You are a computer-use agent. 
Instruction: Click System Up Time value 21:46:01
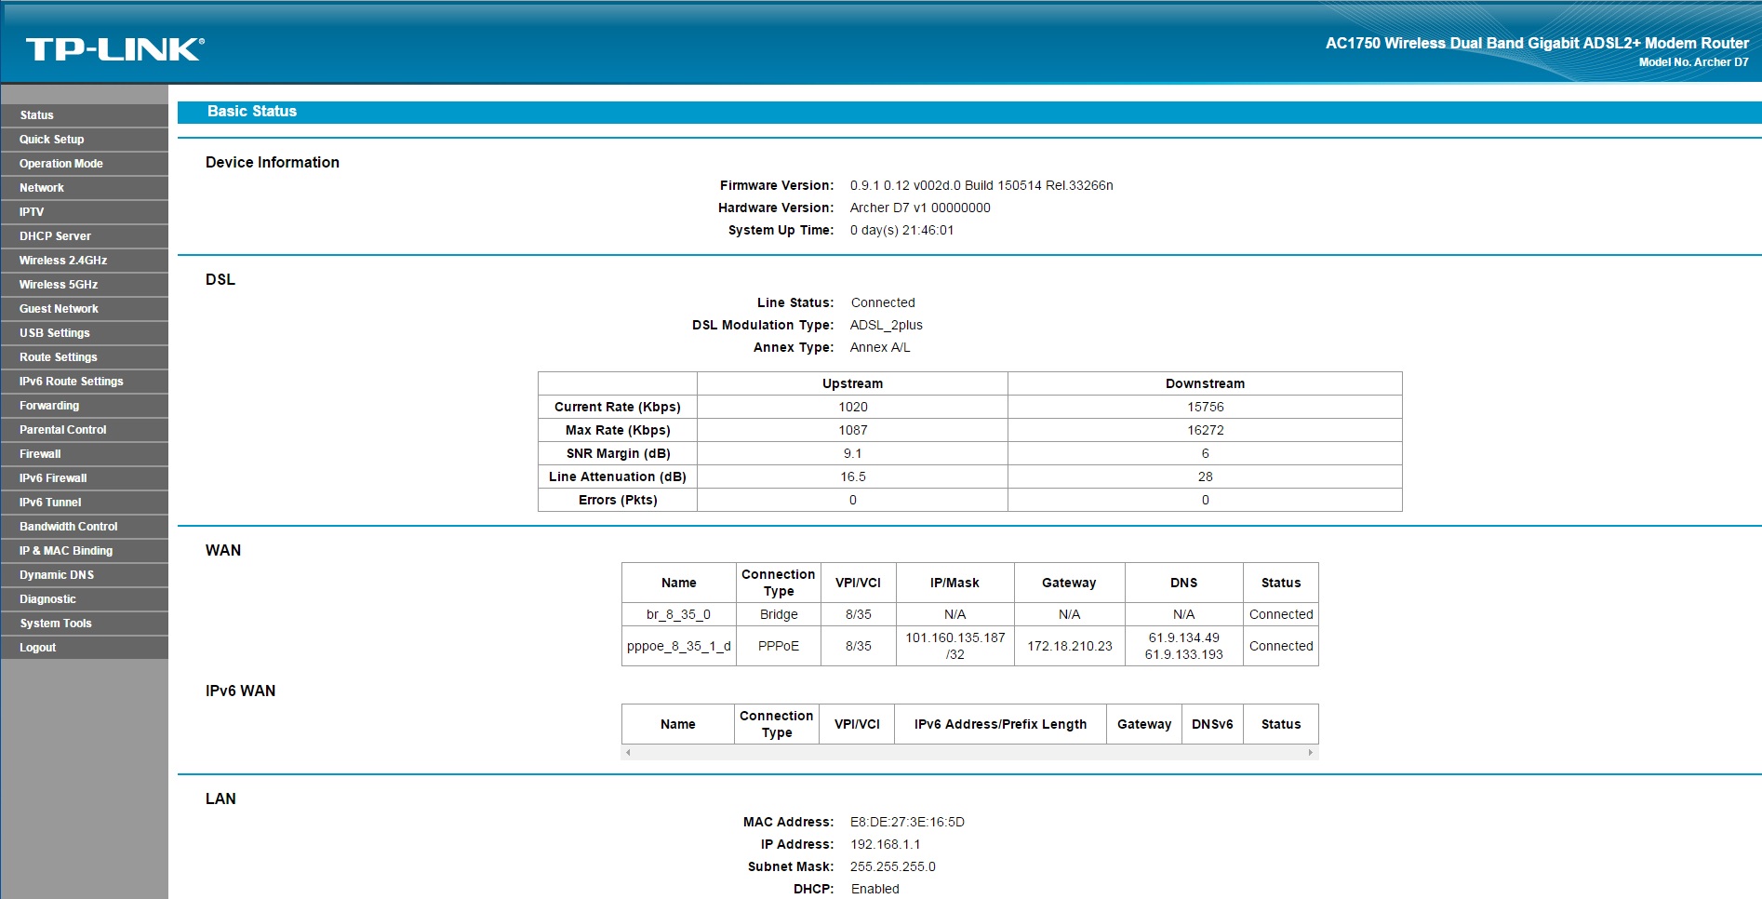901,230
